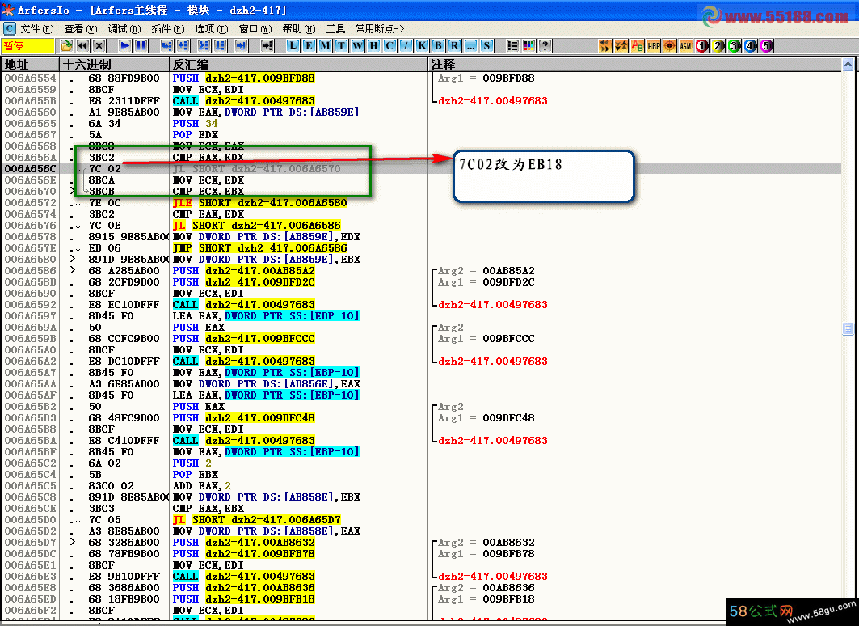Click the MDI child system menu icon (C)
Screen dimensions: 859x626
[x=10, y=28]
